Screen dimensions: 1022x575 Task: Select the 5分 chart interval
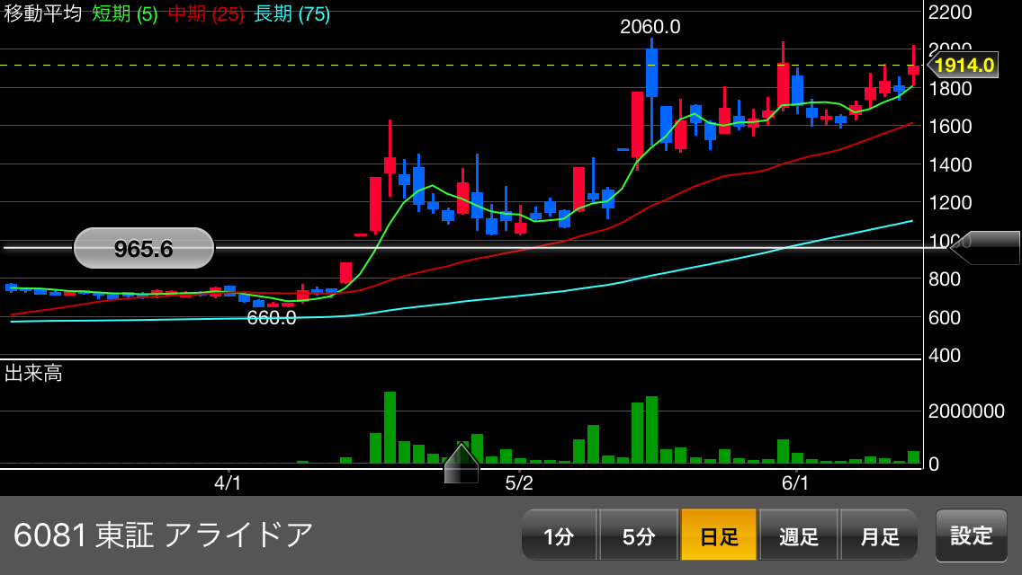pyautogui.click(x=639, y=535)
